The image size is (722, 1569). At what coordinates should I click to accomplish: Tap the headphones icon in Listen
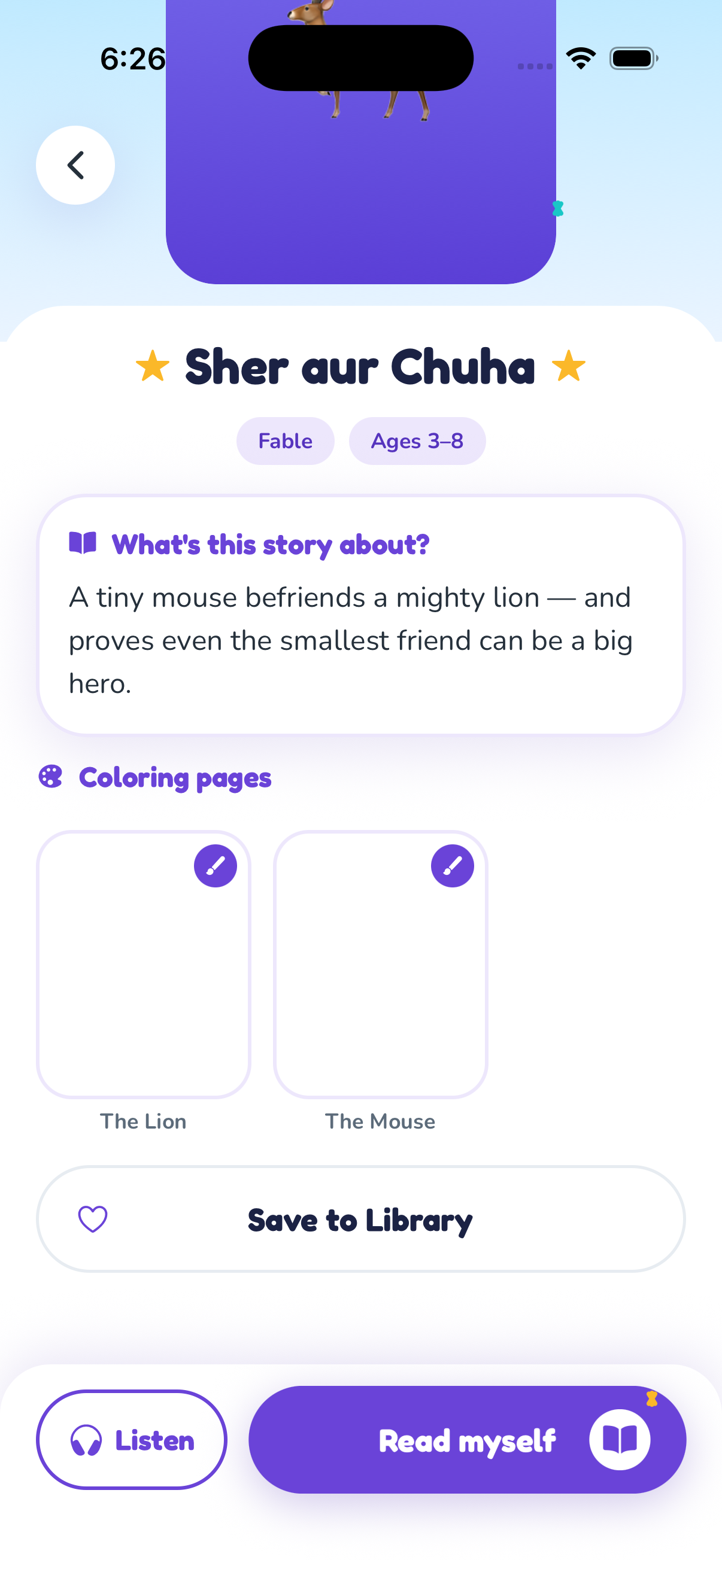coord(86,1441)
